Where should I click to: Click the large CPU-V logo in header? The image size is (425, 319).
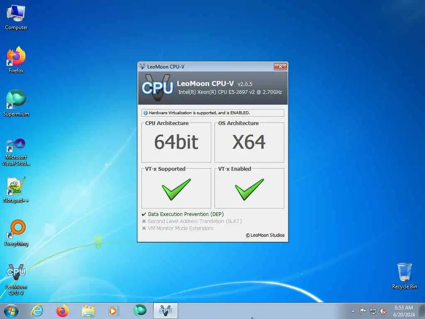(157, 88)
